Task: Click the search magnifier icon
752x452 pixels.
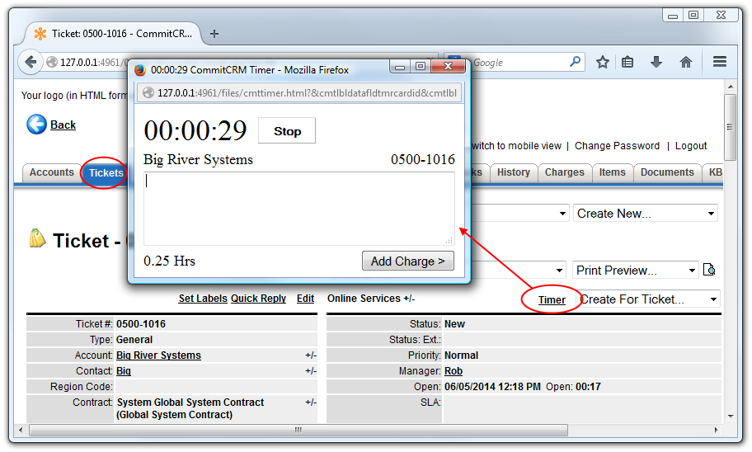Action: coord(575,62)
